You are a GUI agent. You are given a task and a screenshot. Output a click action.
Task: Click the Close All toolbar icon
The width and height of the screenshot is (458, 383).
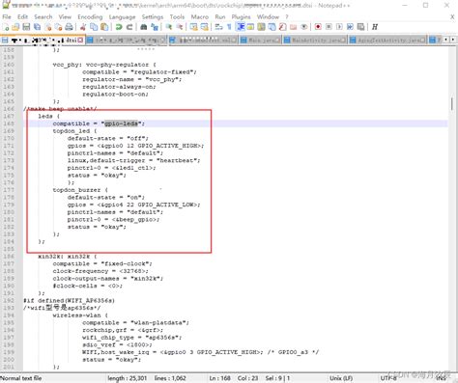tap(58, 27)
